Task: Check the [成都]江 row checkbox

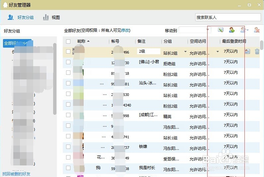Action: [68, 115]
